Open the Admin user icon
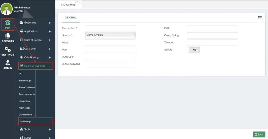Viewport: 268px width, 139px height. [8, 65]
